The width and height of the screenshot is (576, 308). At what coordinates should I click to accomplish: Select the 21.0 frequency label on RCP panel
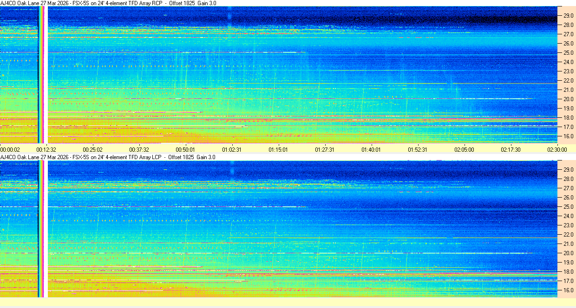pos(569,90)
